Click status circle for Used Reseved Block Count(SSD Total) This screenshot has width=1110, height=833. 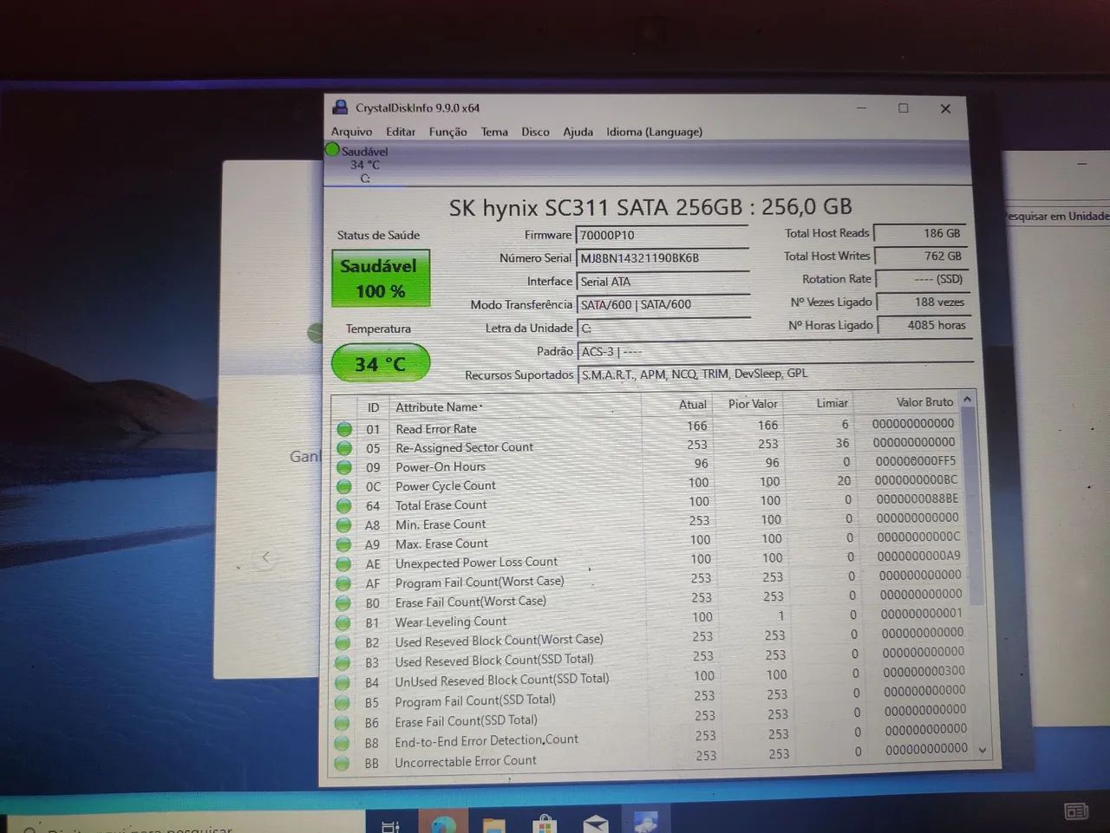tap(343, 663)
